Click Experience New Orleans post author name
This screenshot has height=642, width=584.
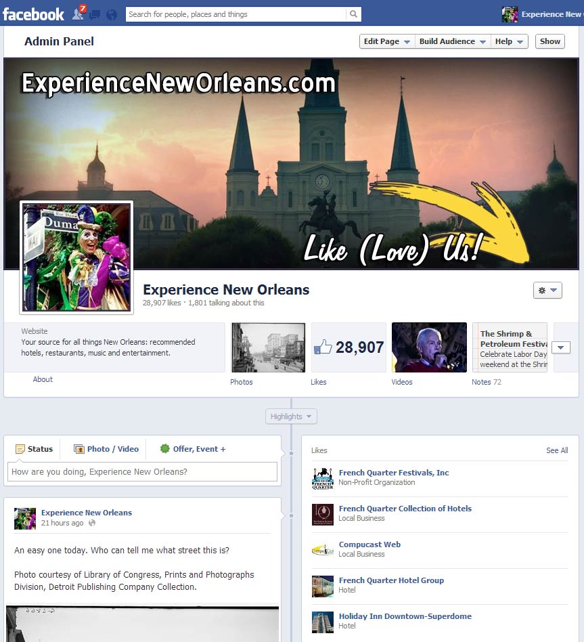87,513
